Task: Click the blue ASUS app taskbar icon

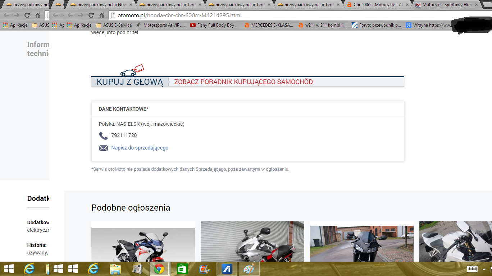Action: click(226, 269)
